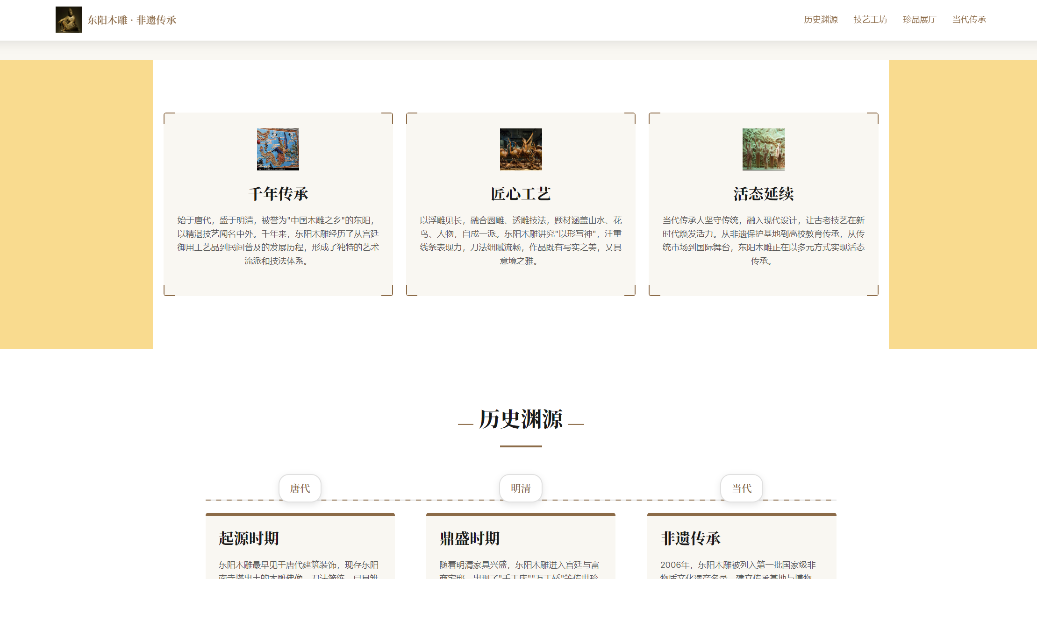Open the 非遗传承 history card
This screenshot has height=622, width=1037.
[741, 546]
